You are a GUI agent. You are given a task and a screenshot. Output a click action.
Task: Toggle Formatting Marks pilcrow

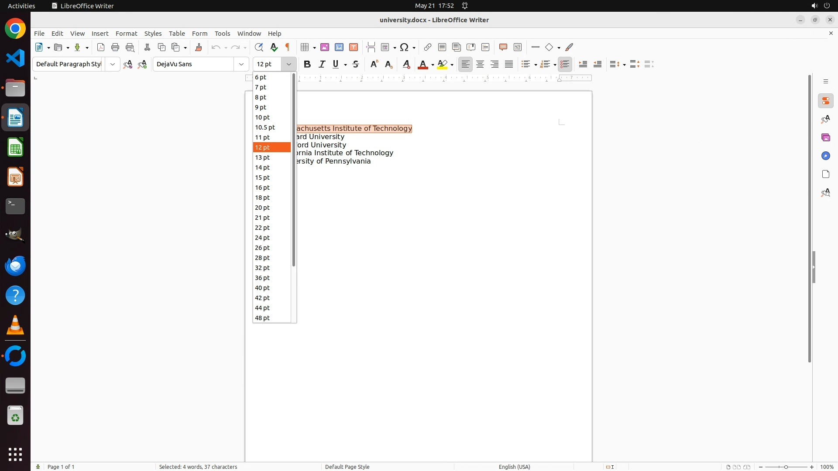coord(288,47)
